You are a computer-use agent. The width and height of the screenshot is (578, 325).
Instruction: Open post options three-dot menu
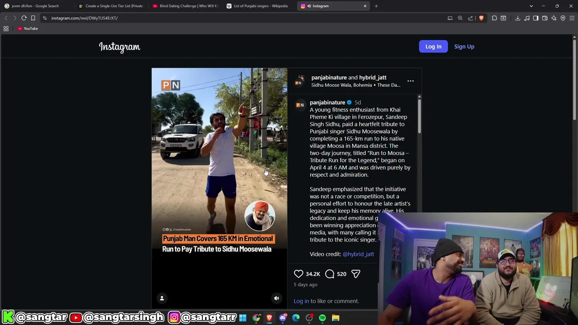coord(410,81)
